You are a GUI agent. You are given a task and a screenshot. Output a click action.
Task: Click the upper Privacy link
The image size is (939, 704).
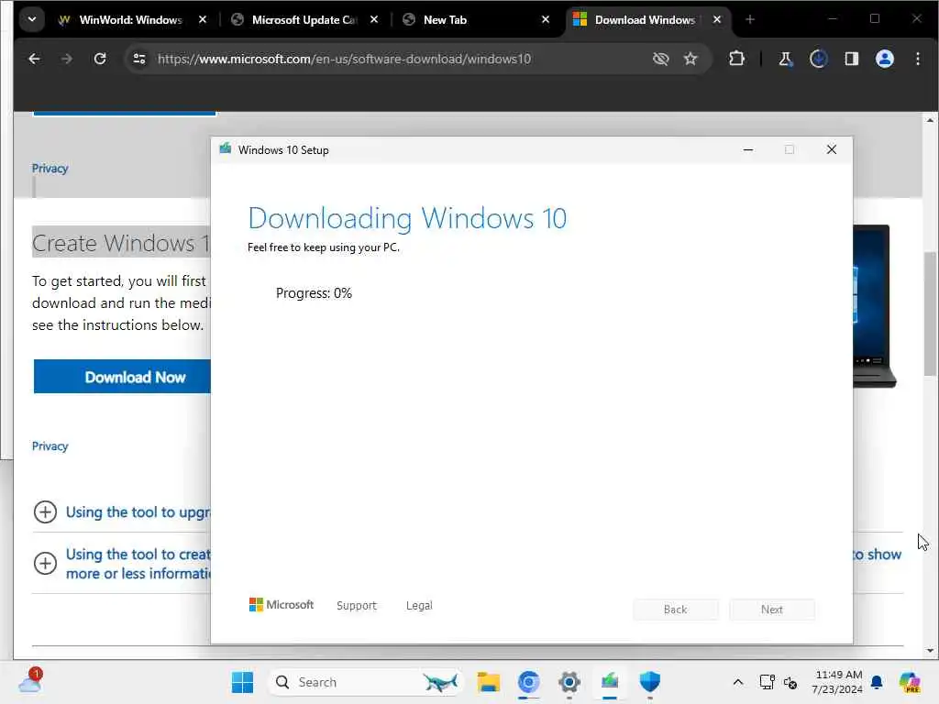point(50,169)
